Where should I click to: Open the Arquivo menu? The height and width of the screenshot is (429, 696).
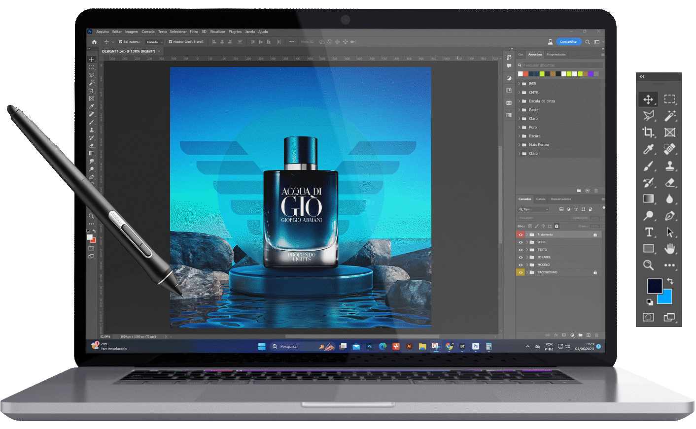[x=103, y=32]
